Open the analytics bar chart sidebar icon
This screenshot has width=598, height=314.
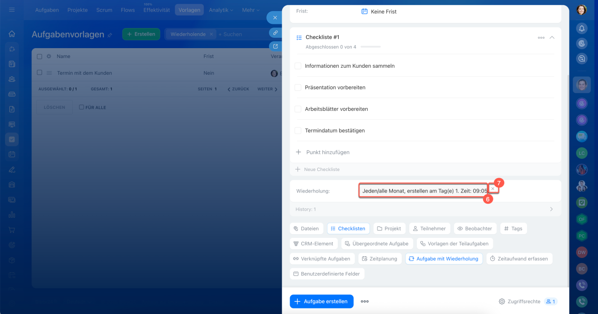coord(12,214)
